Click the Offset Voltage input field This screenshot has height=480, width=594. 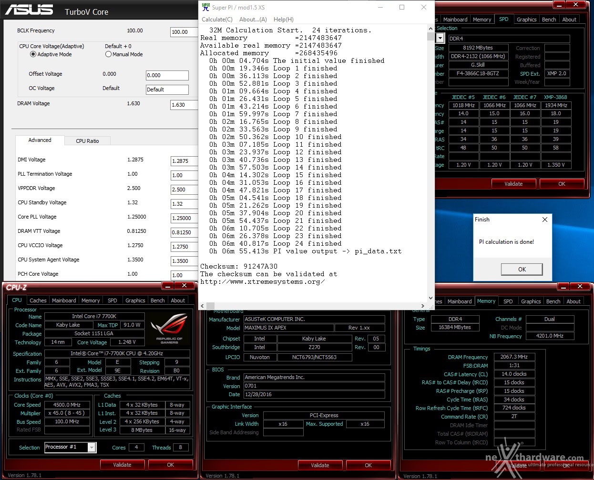(x=167, y=75)
